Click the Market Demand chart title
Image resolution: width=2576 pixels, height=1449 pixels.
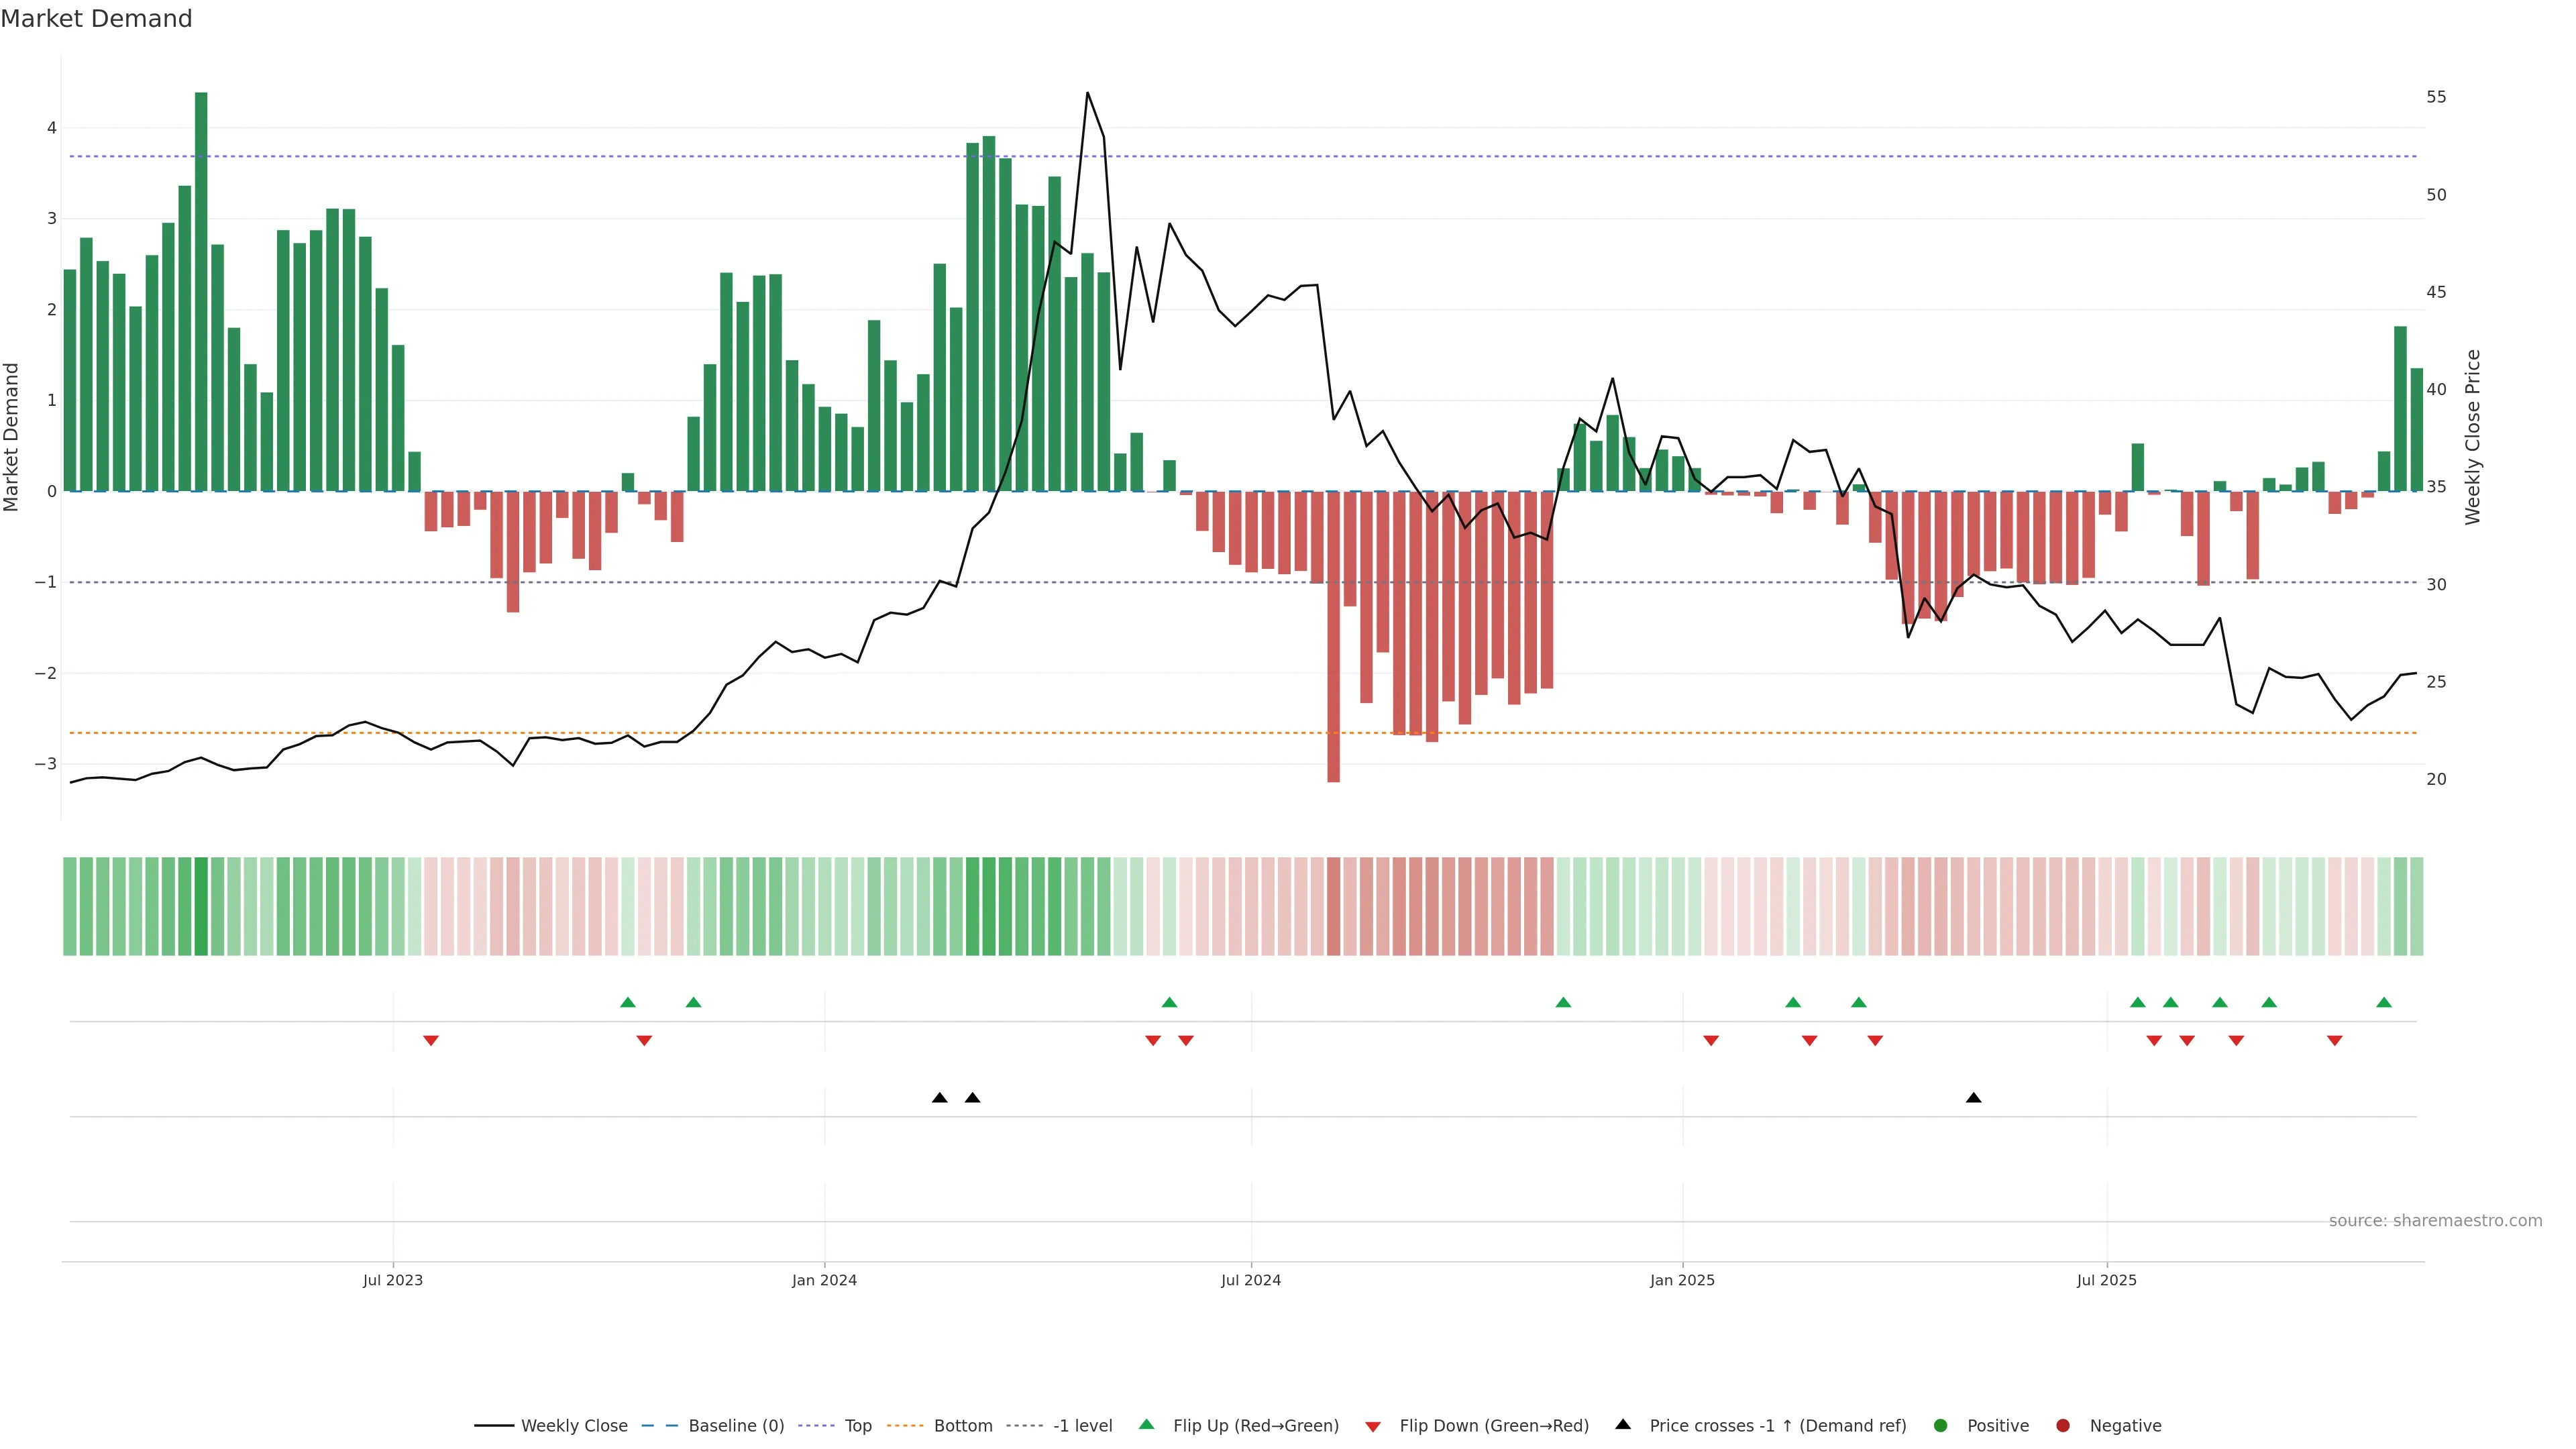[x=96, y=19]
